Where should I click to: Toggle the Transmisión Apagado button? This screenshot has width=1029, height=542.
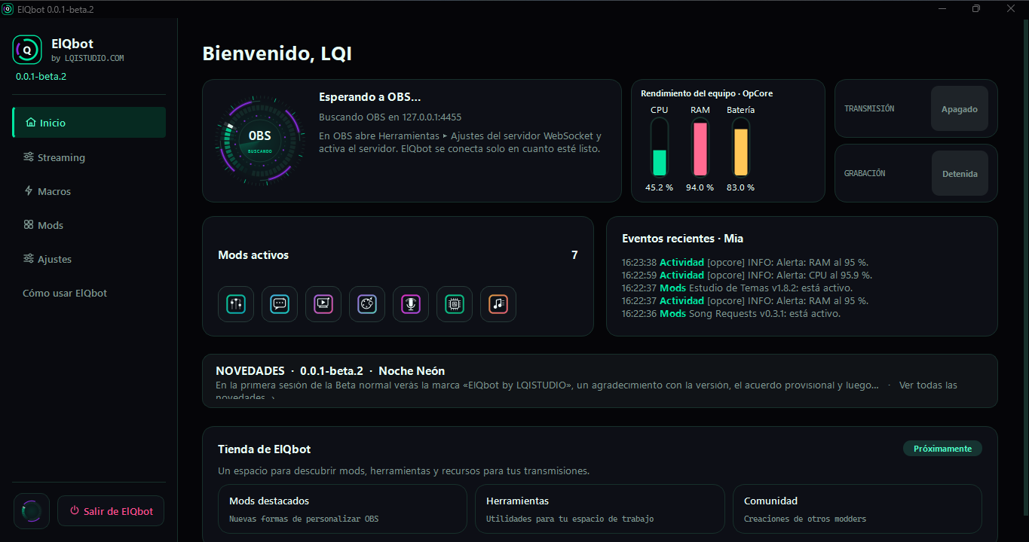959,109
